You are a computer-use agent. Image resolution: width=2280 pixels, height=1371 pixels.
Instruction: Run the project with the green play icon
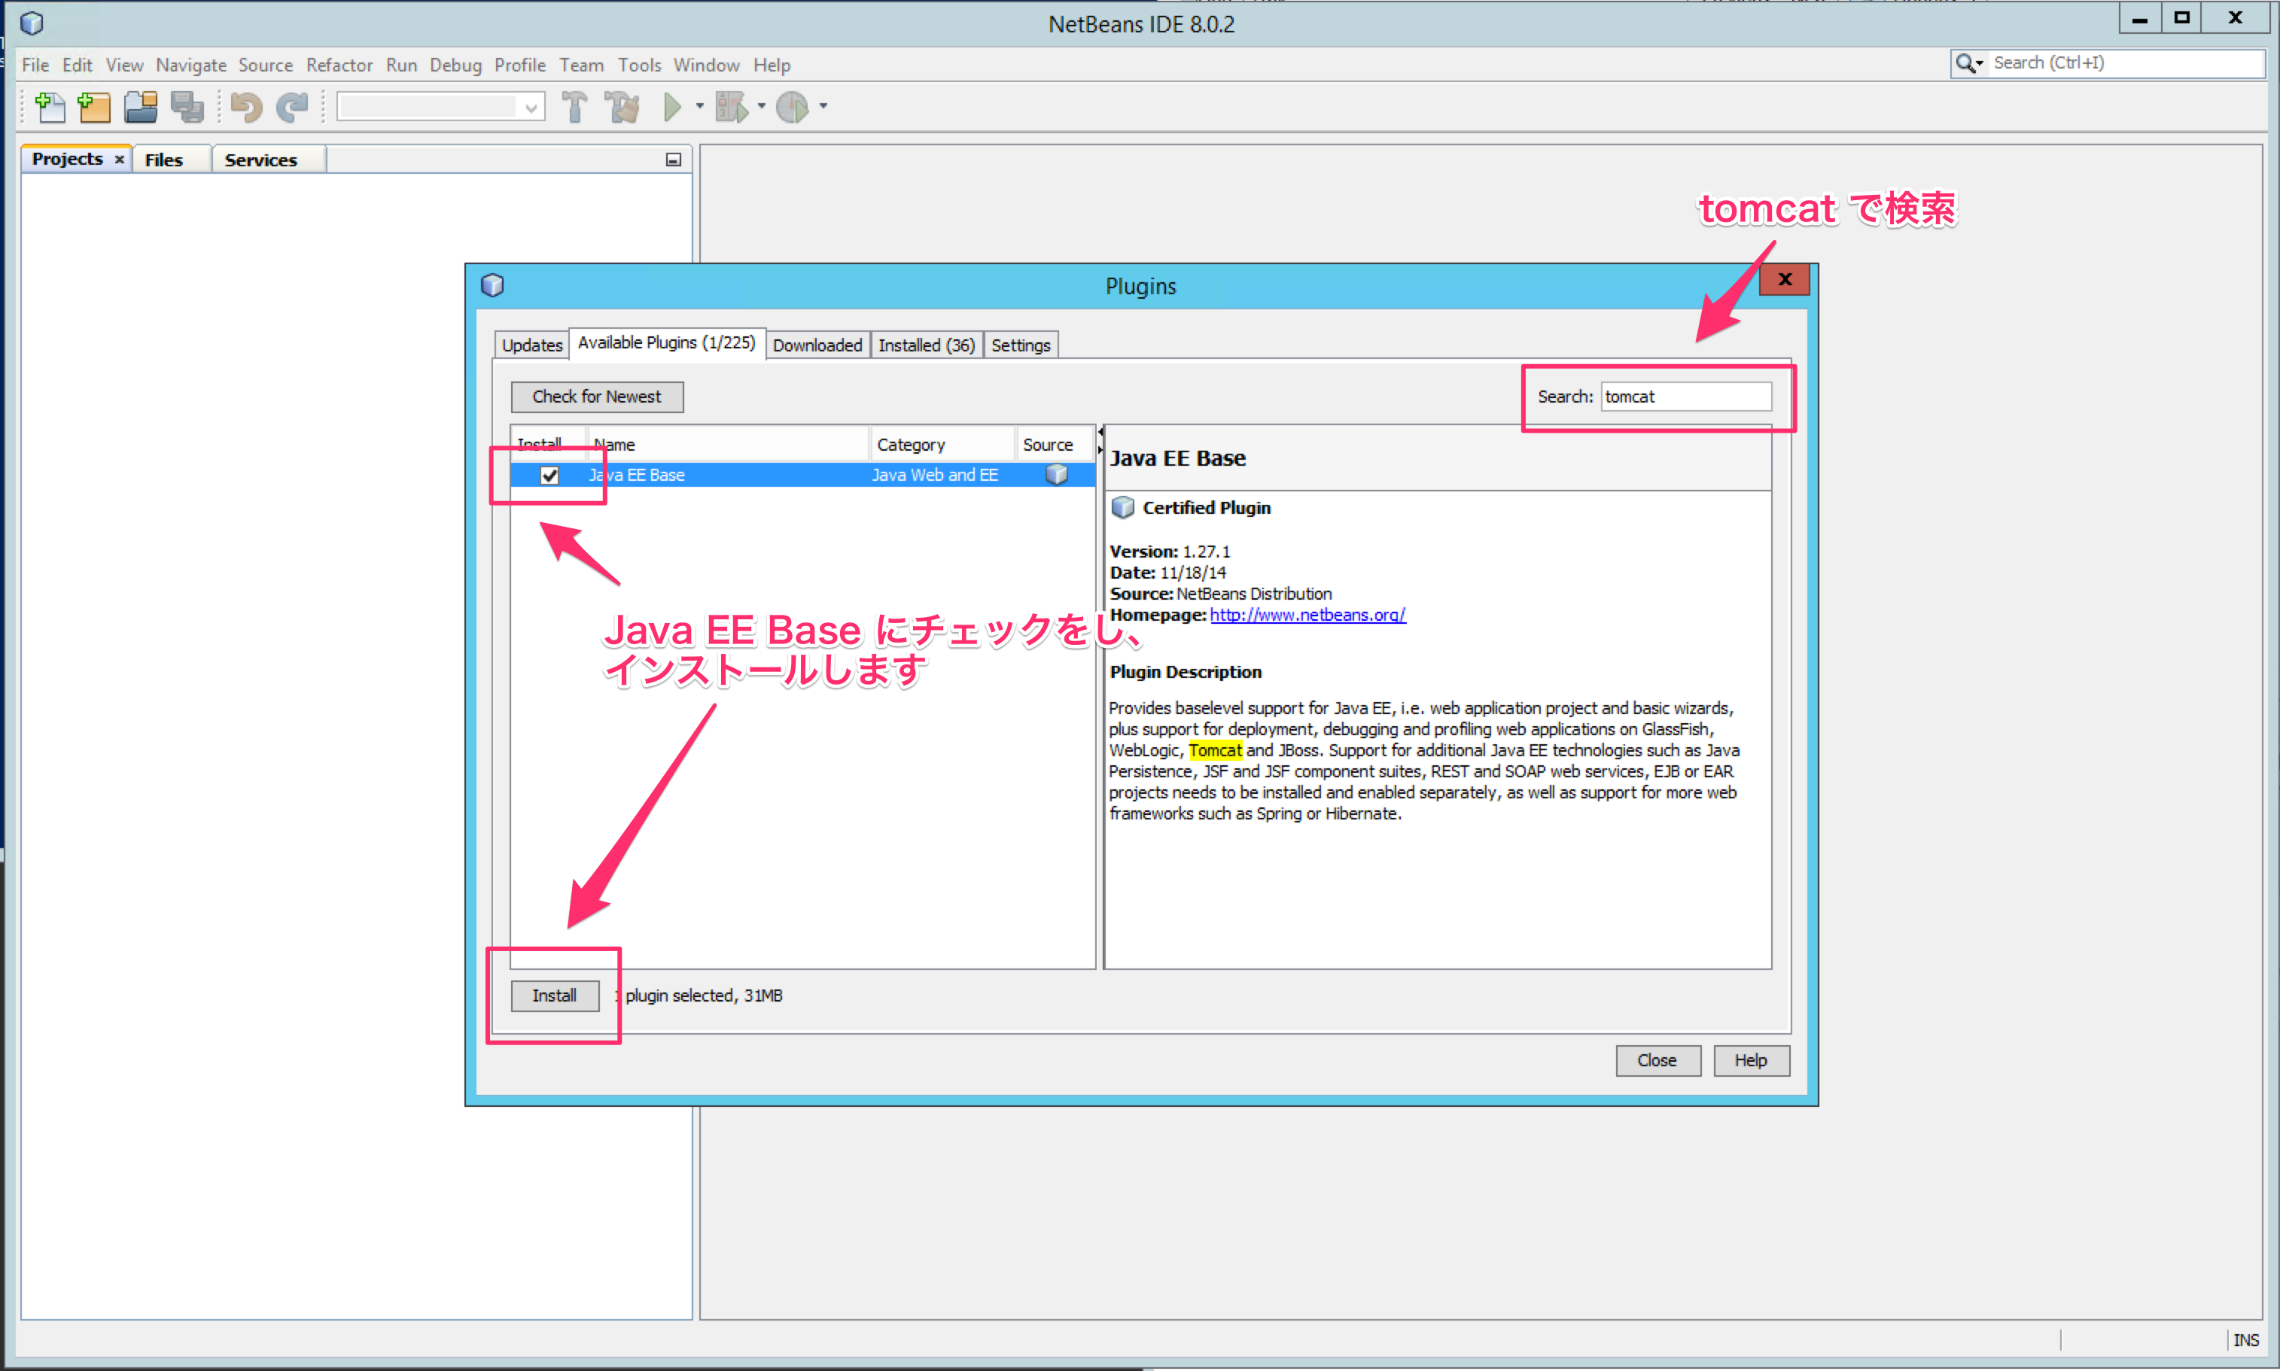point(674,107)
